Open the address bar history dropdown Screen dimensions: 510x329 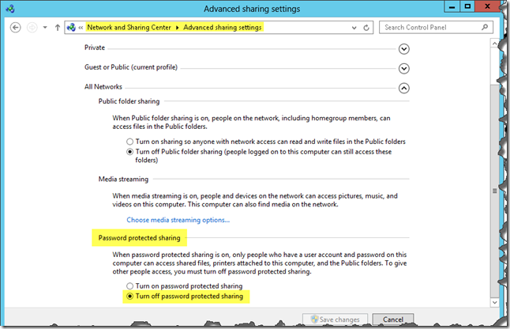coord(354,28)
